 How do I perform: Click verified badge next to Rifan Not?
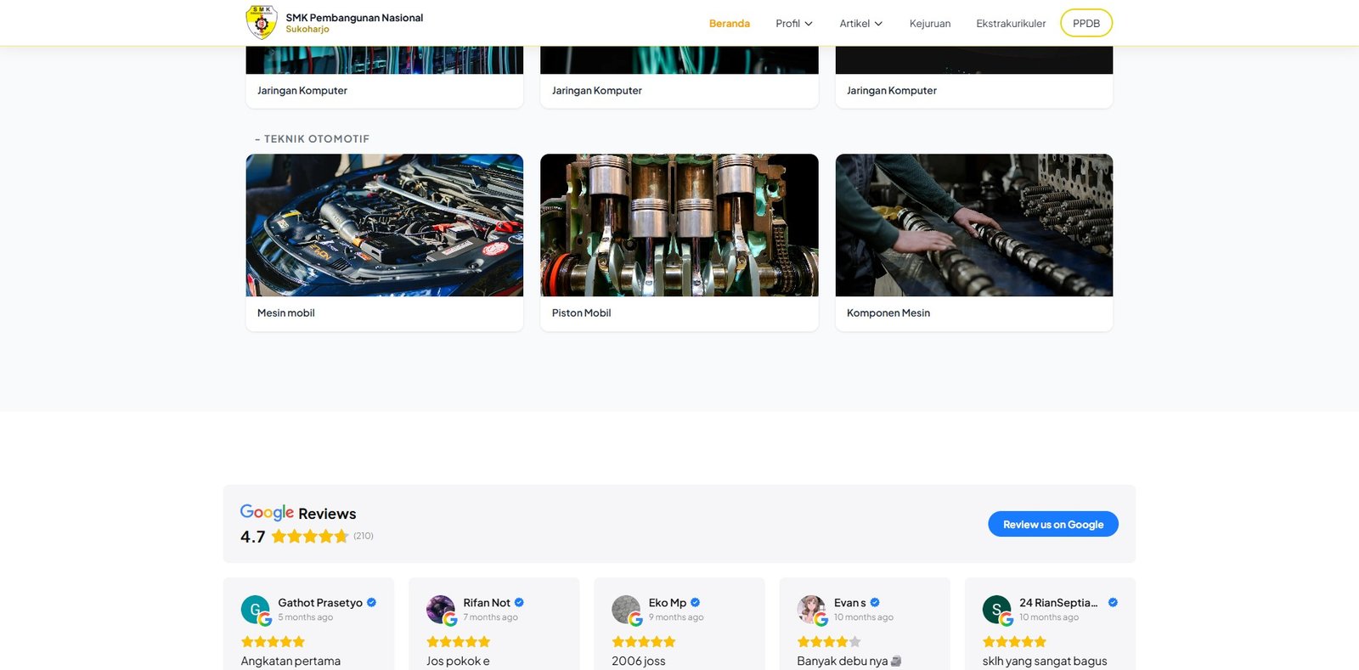pos(519,603)
